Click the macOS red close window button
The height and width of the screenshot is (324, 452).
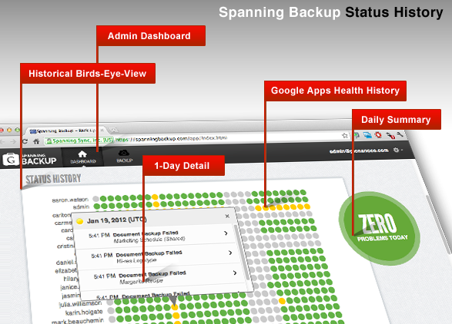1,131
